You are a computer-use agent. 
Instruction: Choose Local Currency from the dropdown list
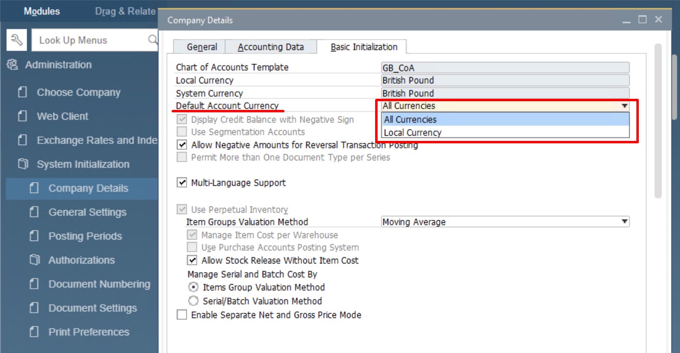click(412, 133)
